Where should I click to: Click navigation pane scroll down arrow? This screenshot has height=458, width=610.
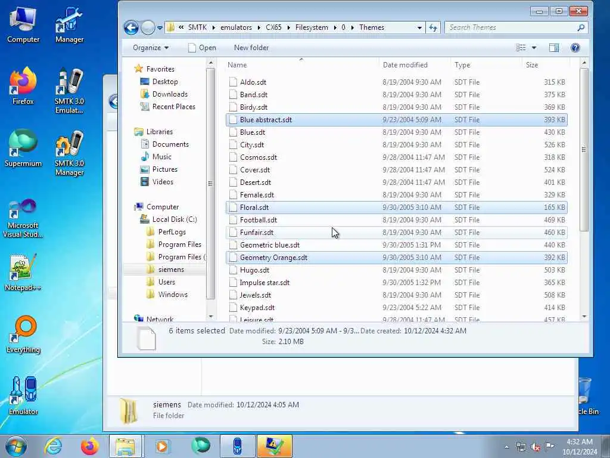coord(210,317)
